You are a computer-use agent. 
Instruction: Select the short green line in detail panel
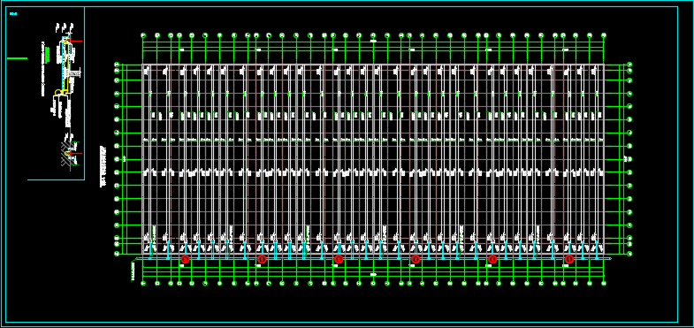(18, 58)
